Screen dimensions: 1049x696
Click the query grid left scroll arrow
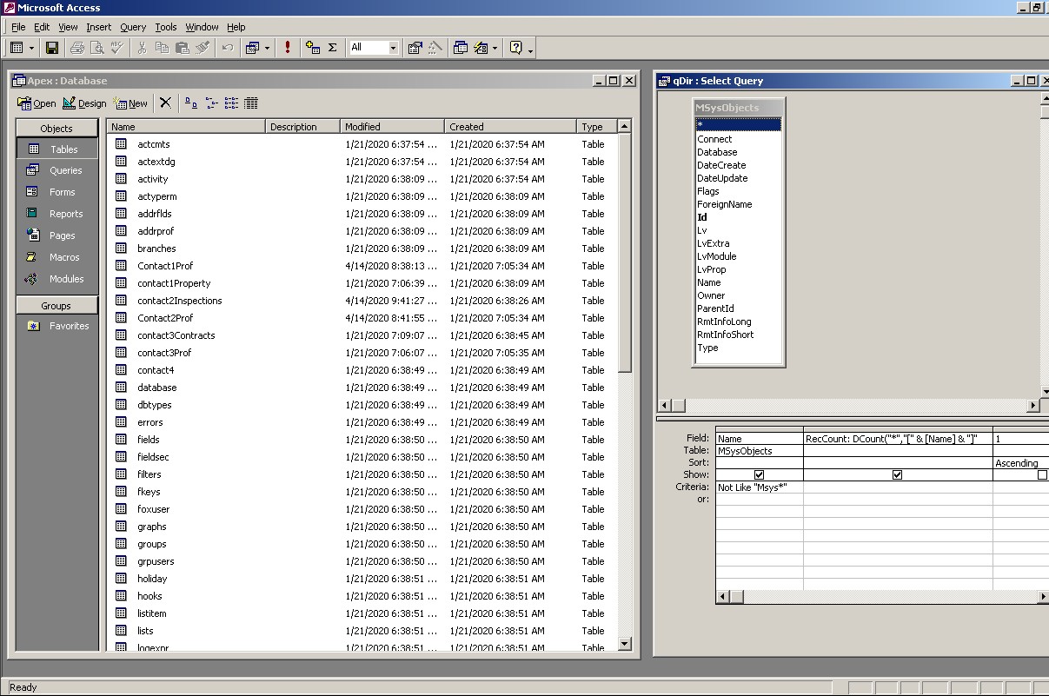723,597
